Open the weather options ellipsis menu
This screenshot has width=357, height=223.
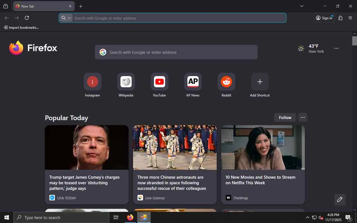[336, 48]
